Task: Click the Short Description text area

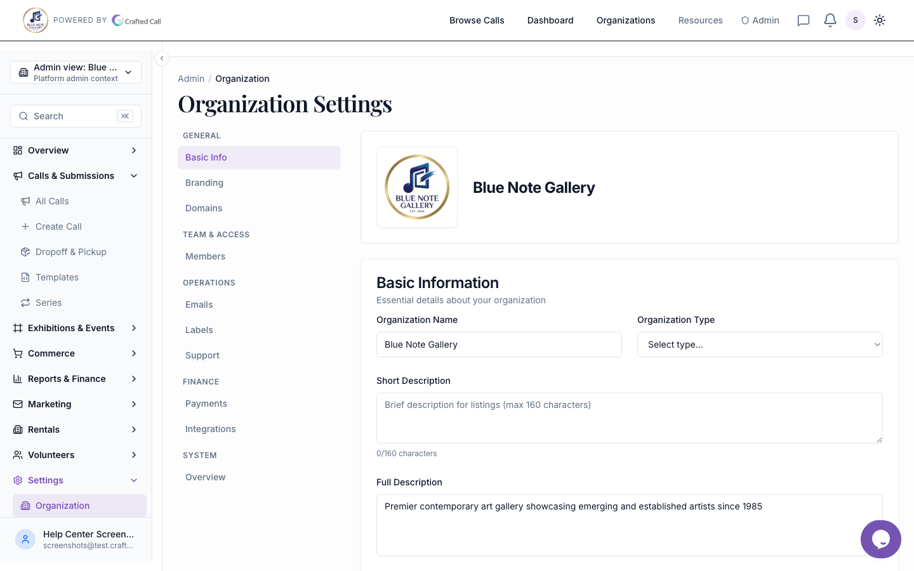Action: pos(629,418)
